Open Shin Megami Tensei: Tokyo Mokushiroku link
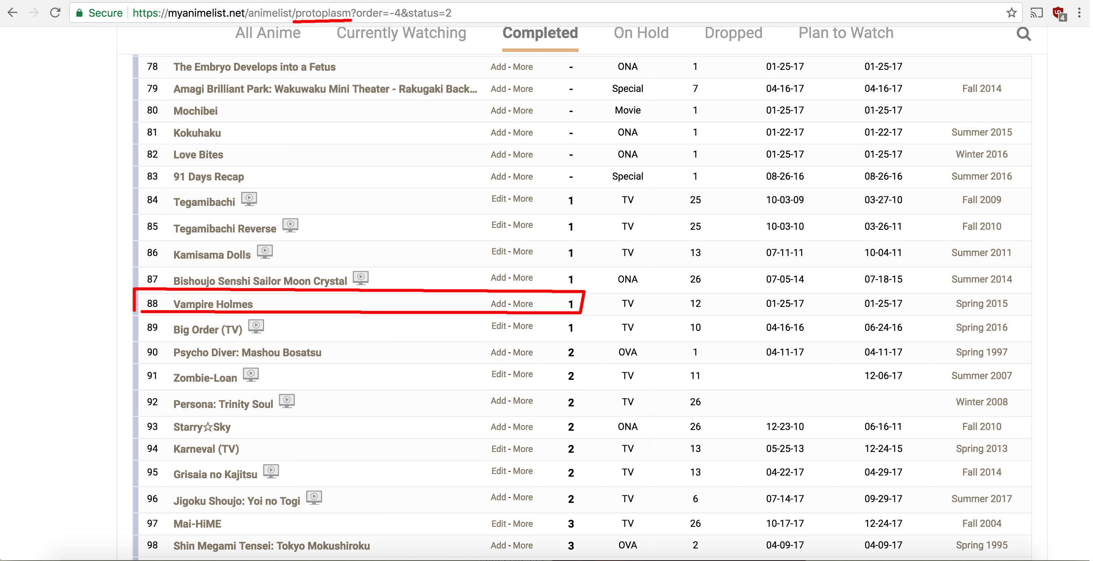The height and width of the screenshot is (561, 1093). (272, 546)
